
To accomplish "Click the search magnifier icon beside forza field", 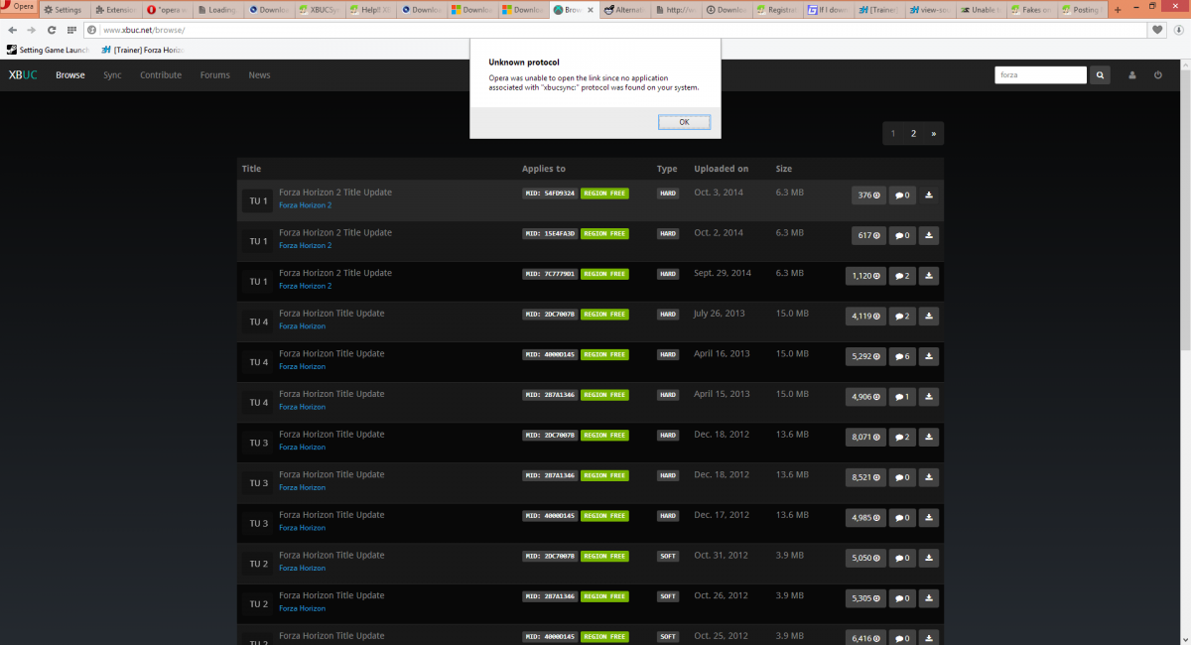I will [1101, 75].
